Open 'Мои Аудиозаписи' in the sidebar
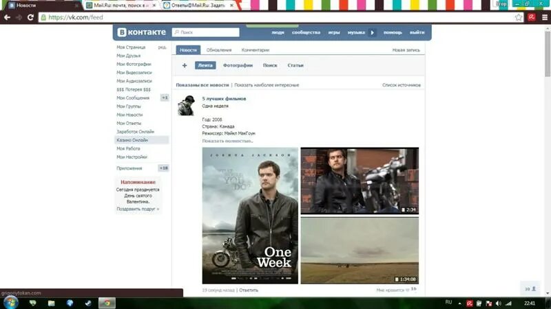 tap(134, 81)
